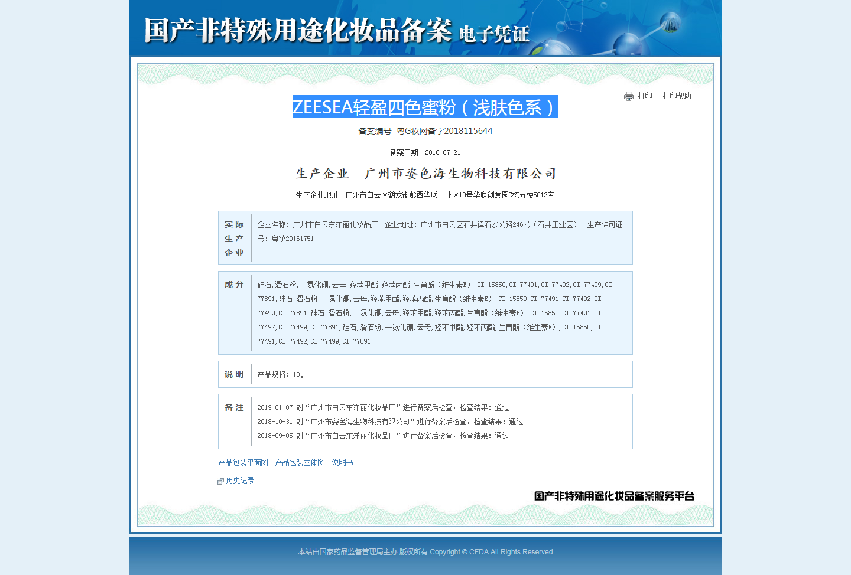Click the 打印 link
The image size is (851, 575).
645,96
